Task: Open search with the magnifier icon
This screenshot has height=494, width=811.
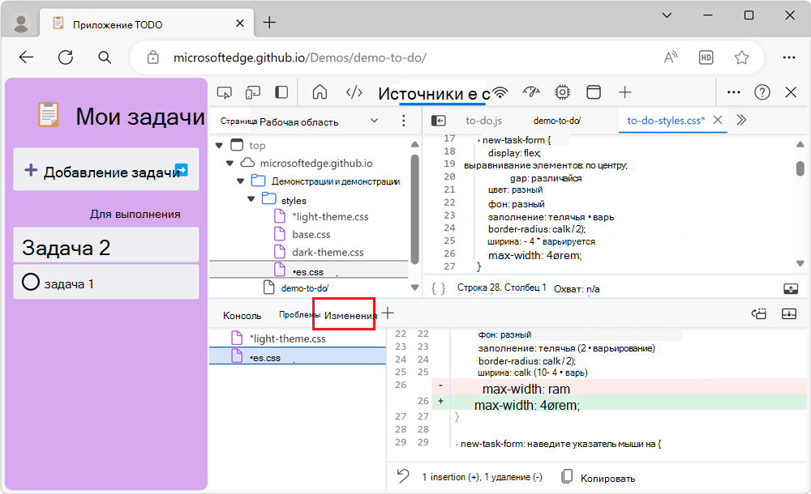Action: [105, 57]
